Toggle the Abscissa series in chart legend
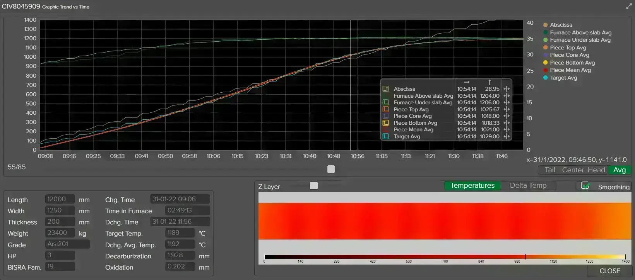 558,25
